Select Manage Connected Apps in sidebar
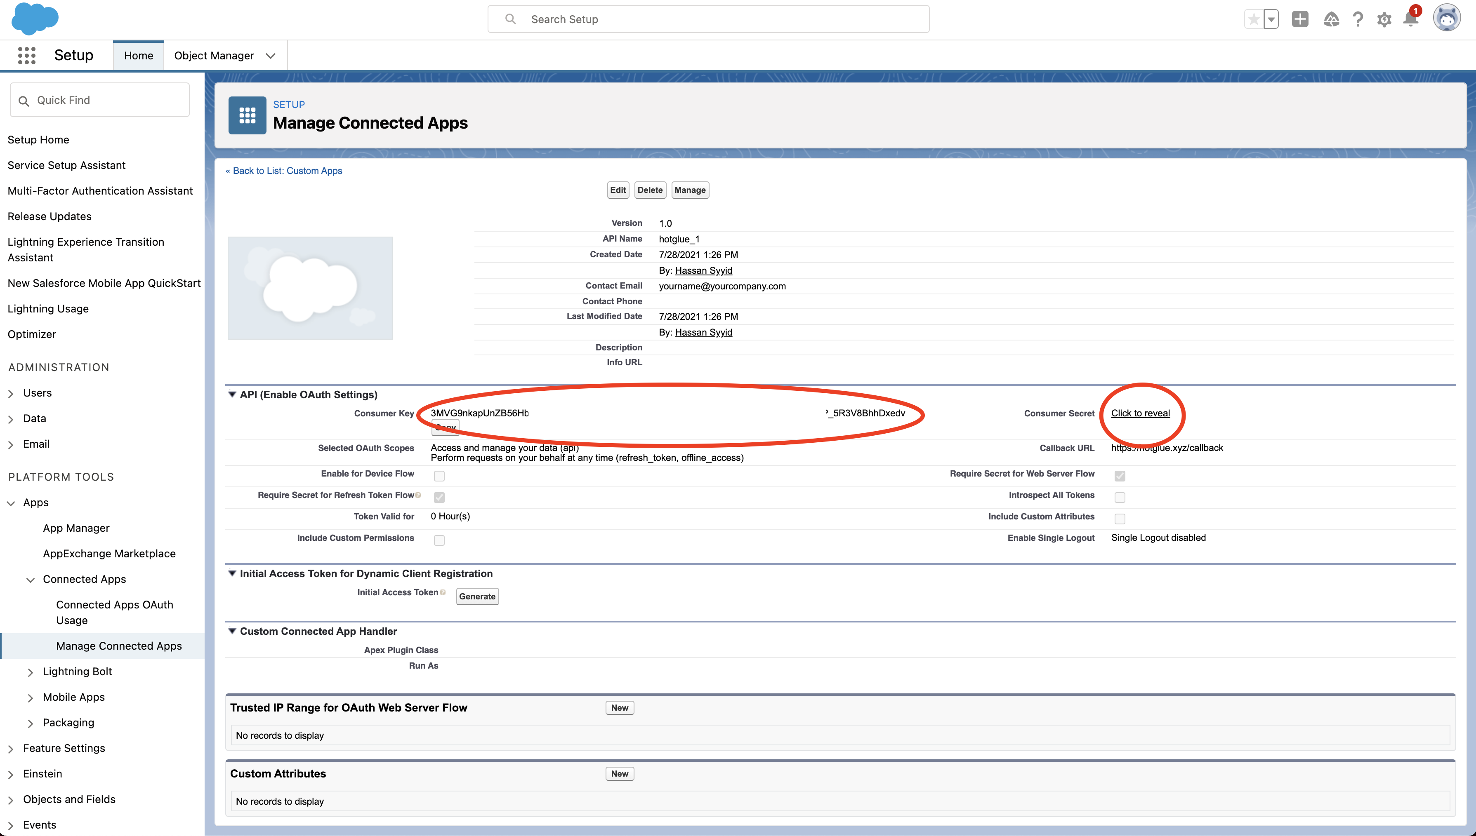Image resolution: width=1476 pixels, height=836 pixels. [119, 646]
